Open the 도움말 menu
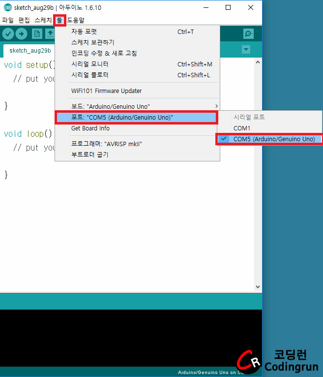Image resolution: width=323 pixels, height=377 pixels. coord(76,20)
